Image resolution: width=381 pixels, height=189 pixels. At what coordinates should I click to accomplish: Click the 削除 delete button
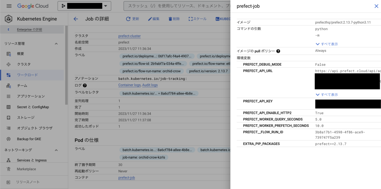coord(174,19)
